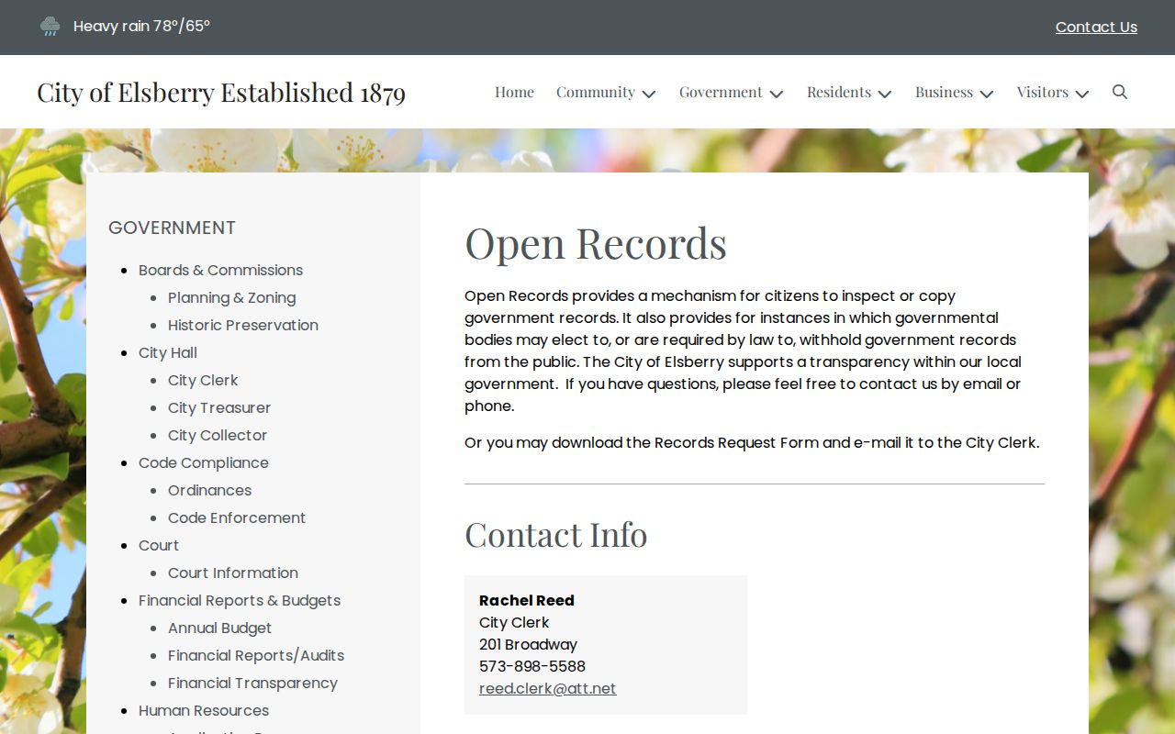Screen dimensions: 1175x734
Task: Open the Court sidebar link
Action: [159, 545]
